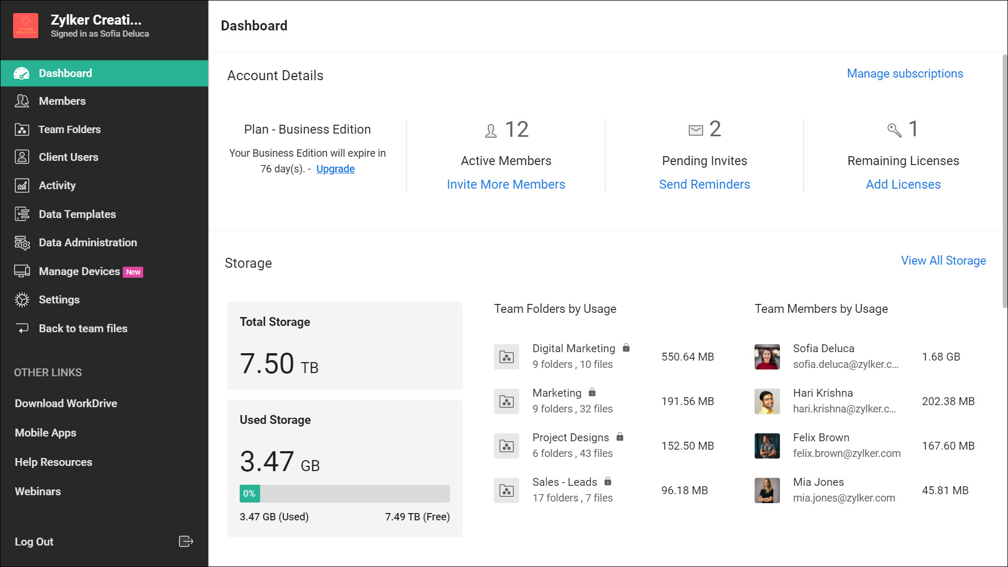1008x567 pixels.
Task: Click Sofia Deluca's profile photo thumbnail
Action: pyautogui.click(x=767, y=357)
